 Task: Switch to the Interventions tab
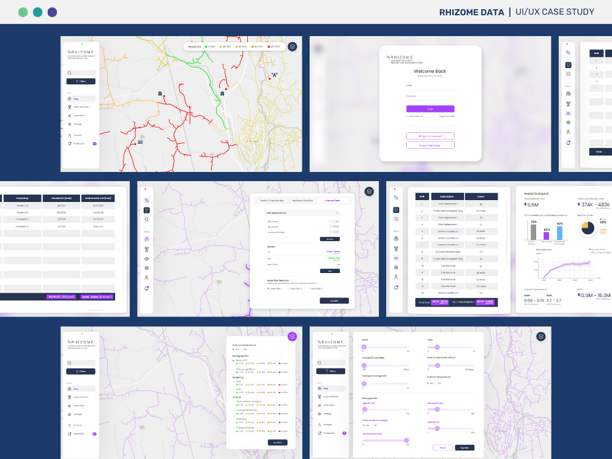[x=332, y=200]
